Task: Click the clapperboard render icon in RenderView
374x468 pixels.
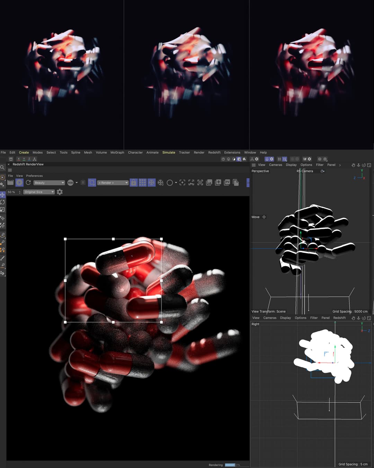Action: (x=10, y=182)
